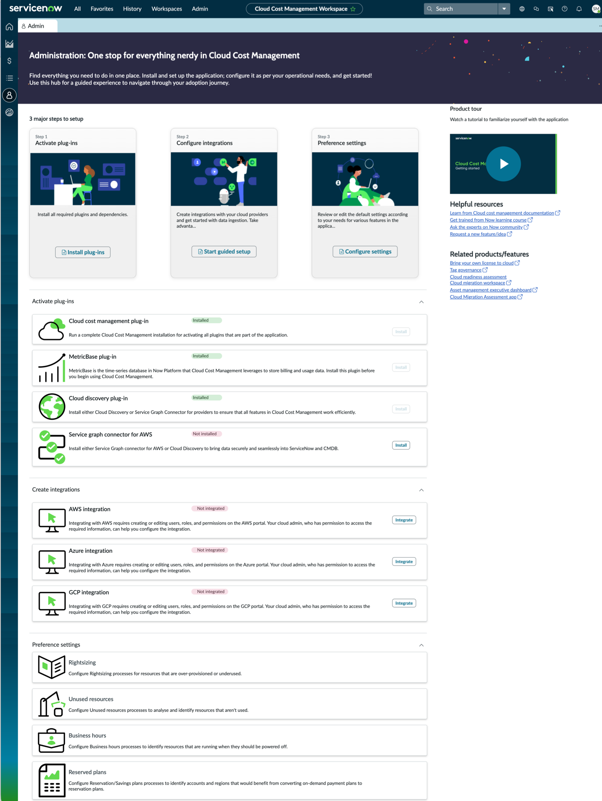This screenshot has width=602, height=801.
Task: Open the dashboard gauge icon in sidebar
Action: pos(10,113)
